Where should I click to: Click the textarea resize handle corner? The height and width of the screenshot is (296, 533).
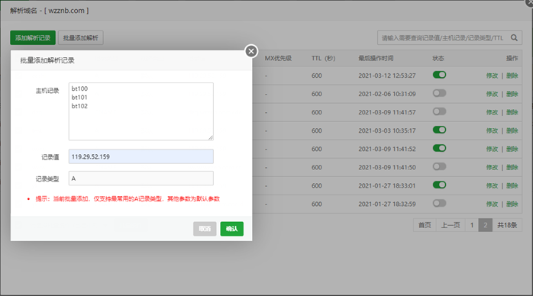211,137
